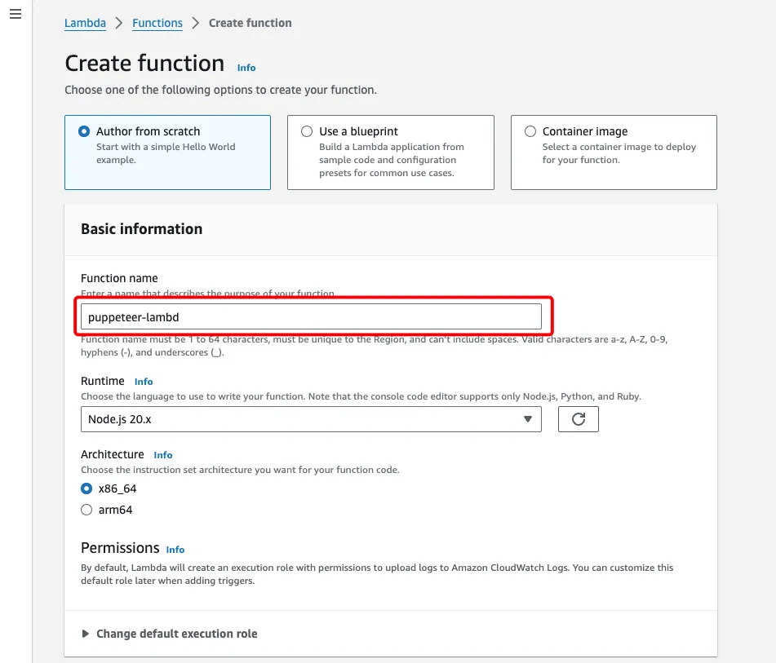Click the Create function breadcrumb text
This screenshot has height=663, width=776.
tap(250, 23)
